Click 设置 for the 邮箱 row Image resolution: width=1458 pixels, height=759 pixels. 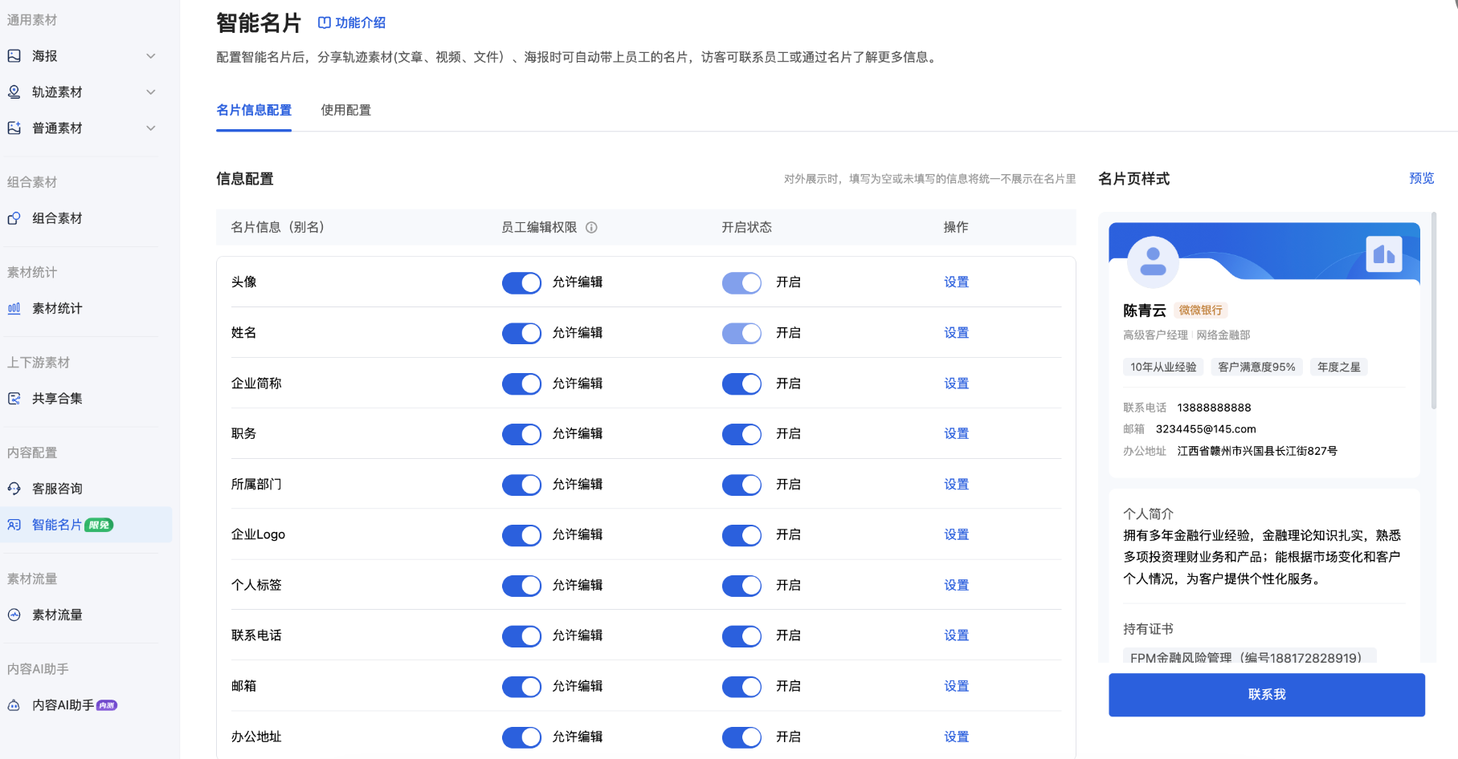956,686
